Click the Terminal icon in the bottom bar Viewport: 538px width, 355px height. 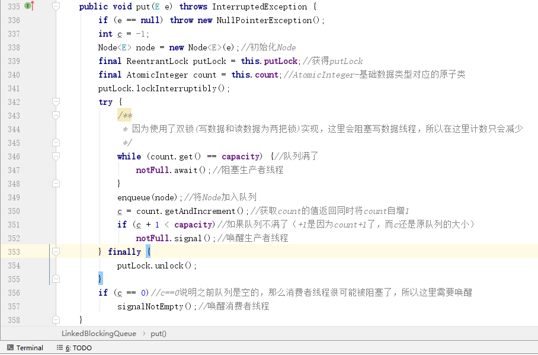coord(11,348)
